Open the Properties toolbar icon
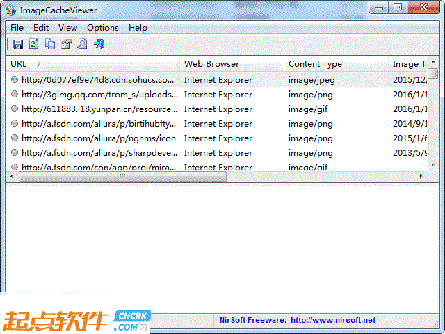445x334 pixels. [x=67, y=44]
